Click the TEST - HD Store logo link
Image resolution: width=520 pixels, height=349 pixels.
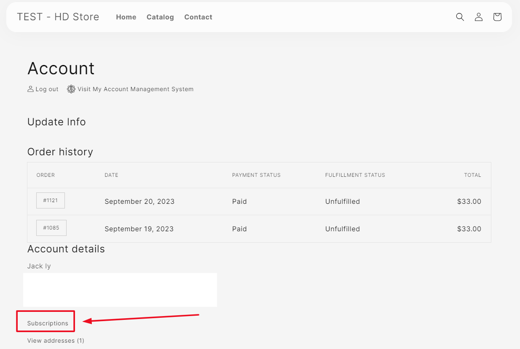pos(58,16)
